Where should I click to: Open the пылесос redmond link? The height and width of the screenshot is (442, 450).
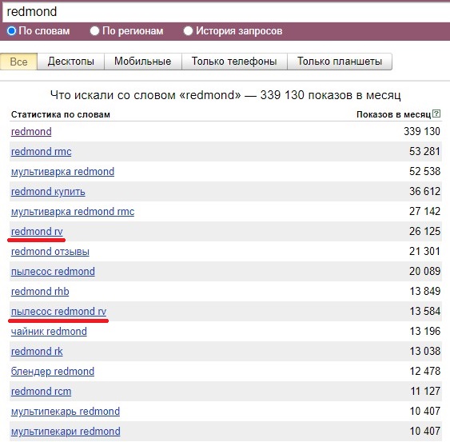pos(53,272)
